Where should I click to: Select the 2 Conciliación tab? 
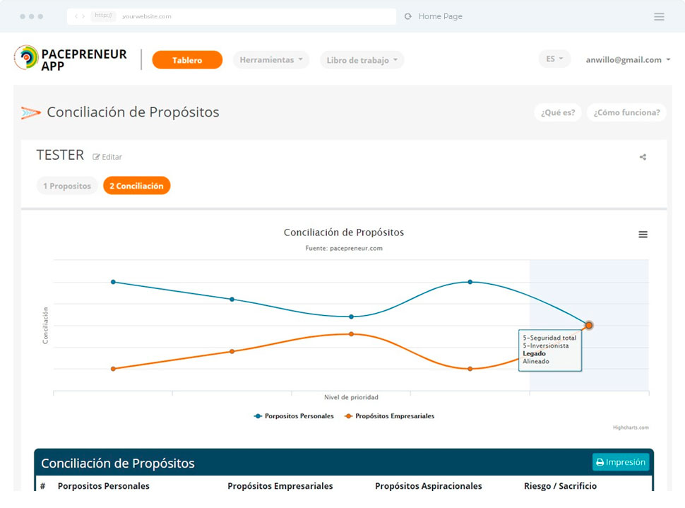pos(136,186)
